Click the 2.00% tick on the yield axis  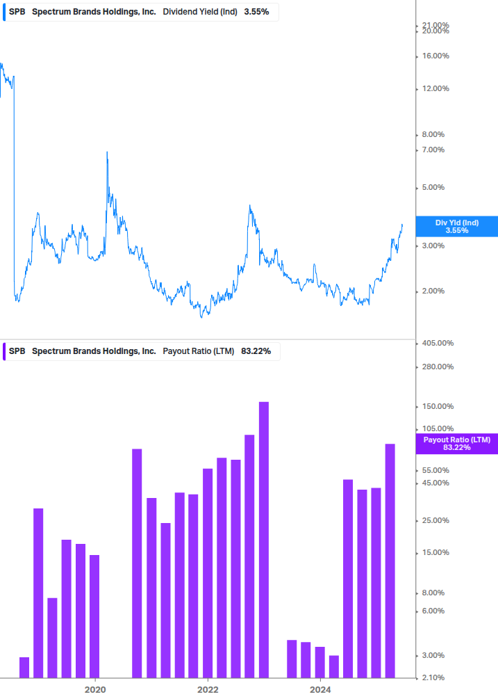[x=433, y=291]
